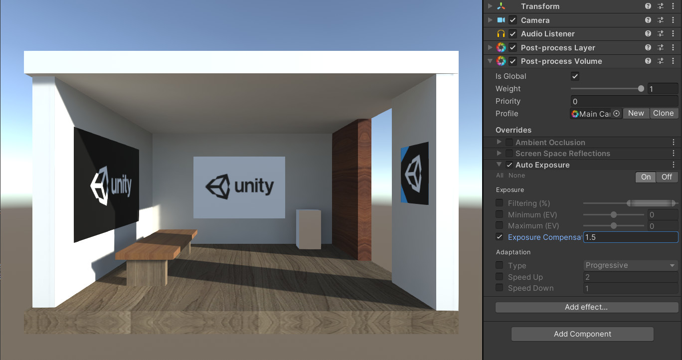
Task: Open help for Camera component
Action: coord(648,20)
